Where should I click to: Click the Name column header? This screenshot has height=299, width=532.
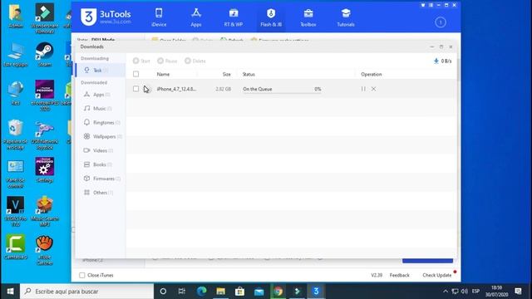(163, 74)
